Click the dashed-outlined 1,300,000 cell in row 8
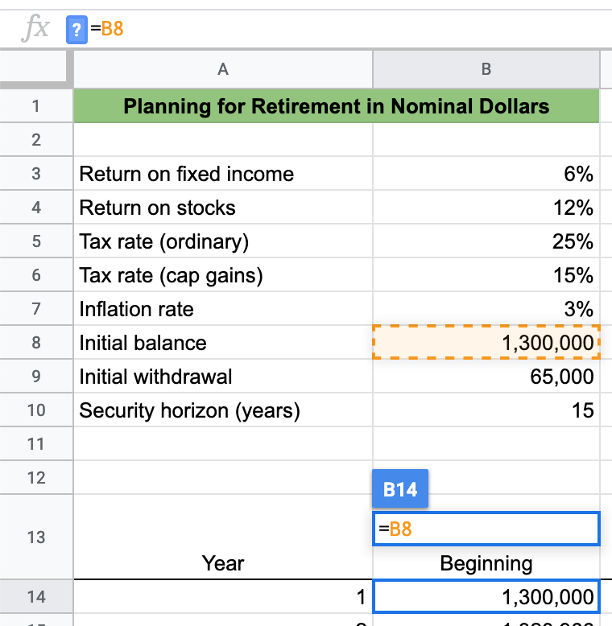Screen dimensions: 612x626 [486, 343]
